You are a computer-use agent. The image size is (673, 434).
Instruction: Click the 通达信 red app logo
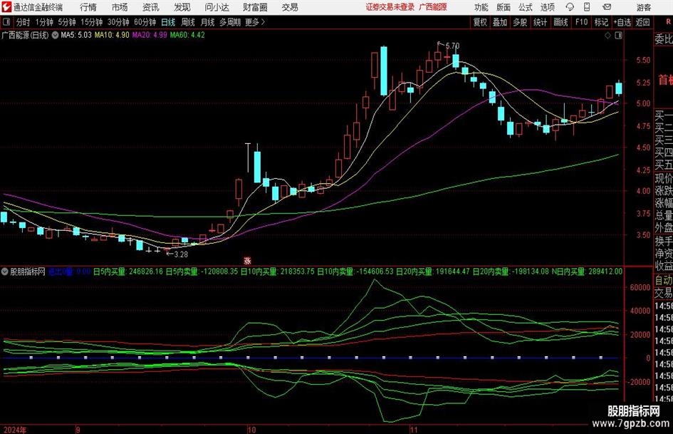coord(6,7)
